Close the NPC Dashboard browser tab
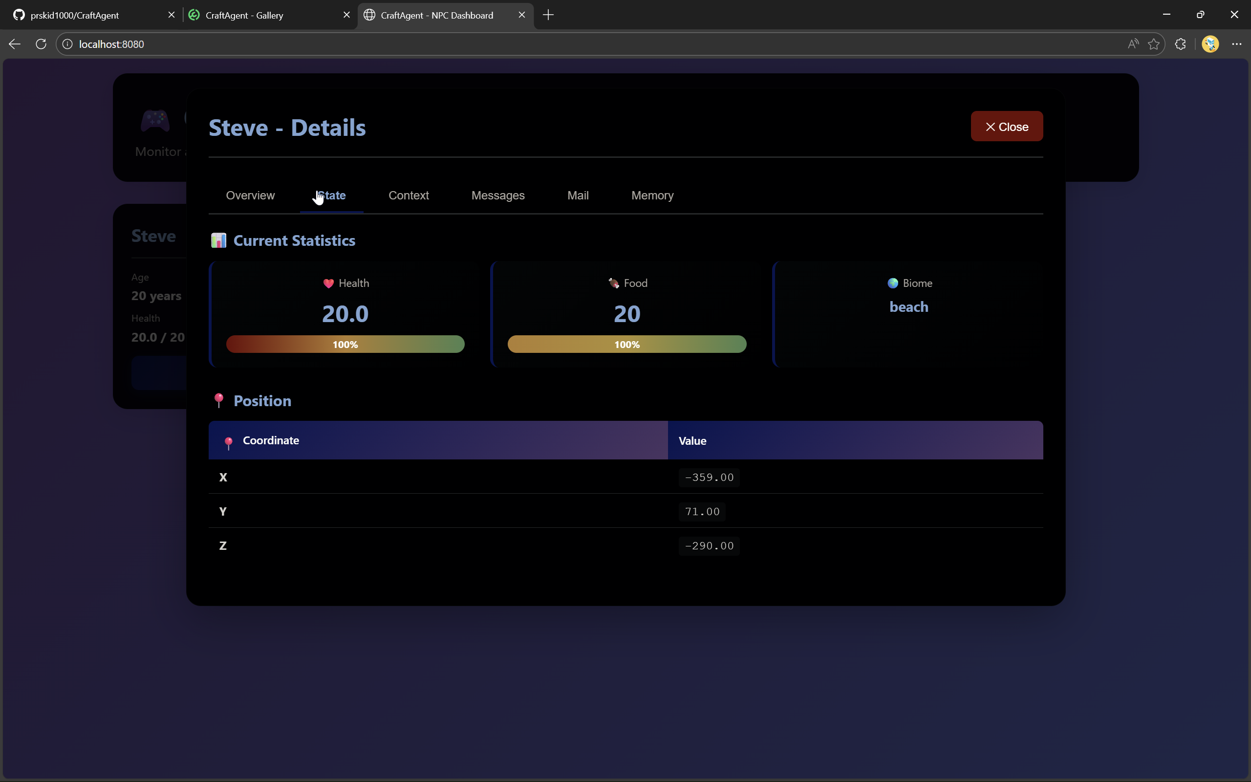 click(522, 15)
